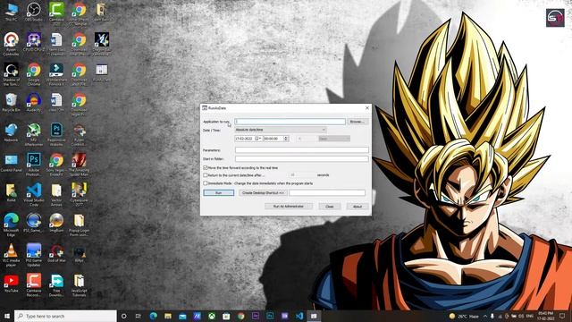The height and width of the screenshot is (322, 572).
Task: Select the Responsive Website PSD file
Action: 56,135
